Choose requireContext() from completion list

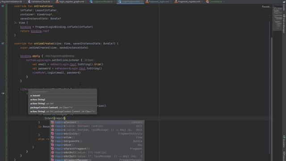pyautogui.click(x=97, y=122)
